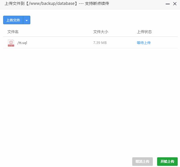Screen dimensions: 180x167
Task: Click the 上传文件 button
Action: 13,20
